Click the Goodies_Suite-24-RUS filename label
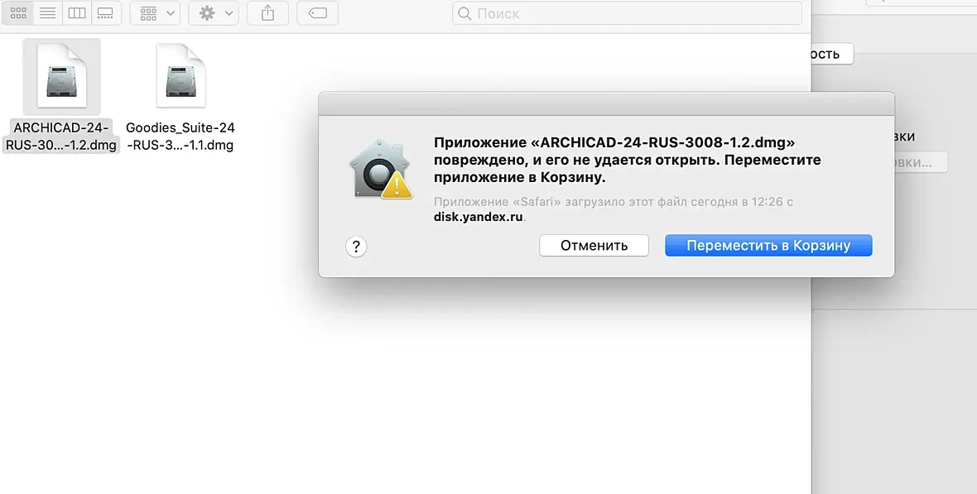The height and width of the screenshot is (494, 977). tap(180, 137)
